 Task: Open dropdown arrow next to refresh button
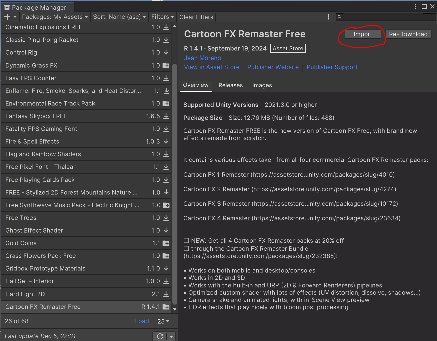[171, 336]
